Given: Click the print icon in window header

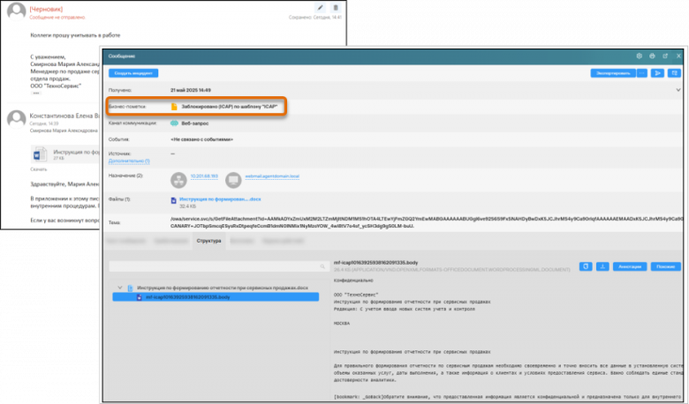Looking at the screenshot, I should [x=652, y=55].
